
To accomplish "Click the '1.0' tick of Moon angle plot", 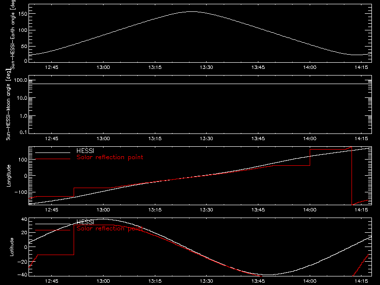I will click(x=23, y=116).
